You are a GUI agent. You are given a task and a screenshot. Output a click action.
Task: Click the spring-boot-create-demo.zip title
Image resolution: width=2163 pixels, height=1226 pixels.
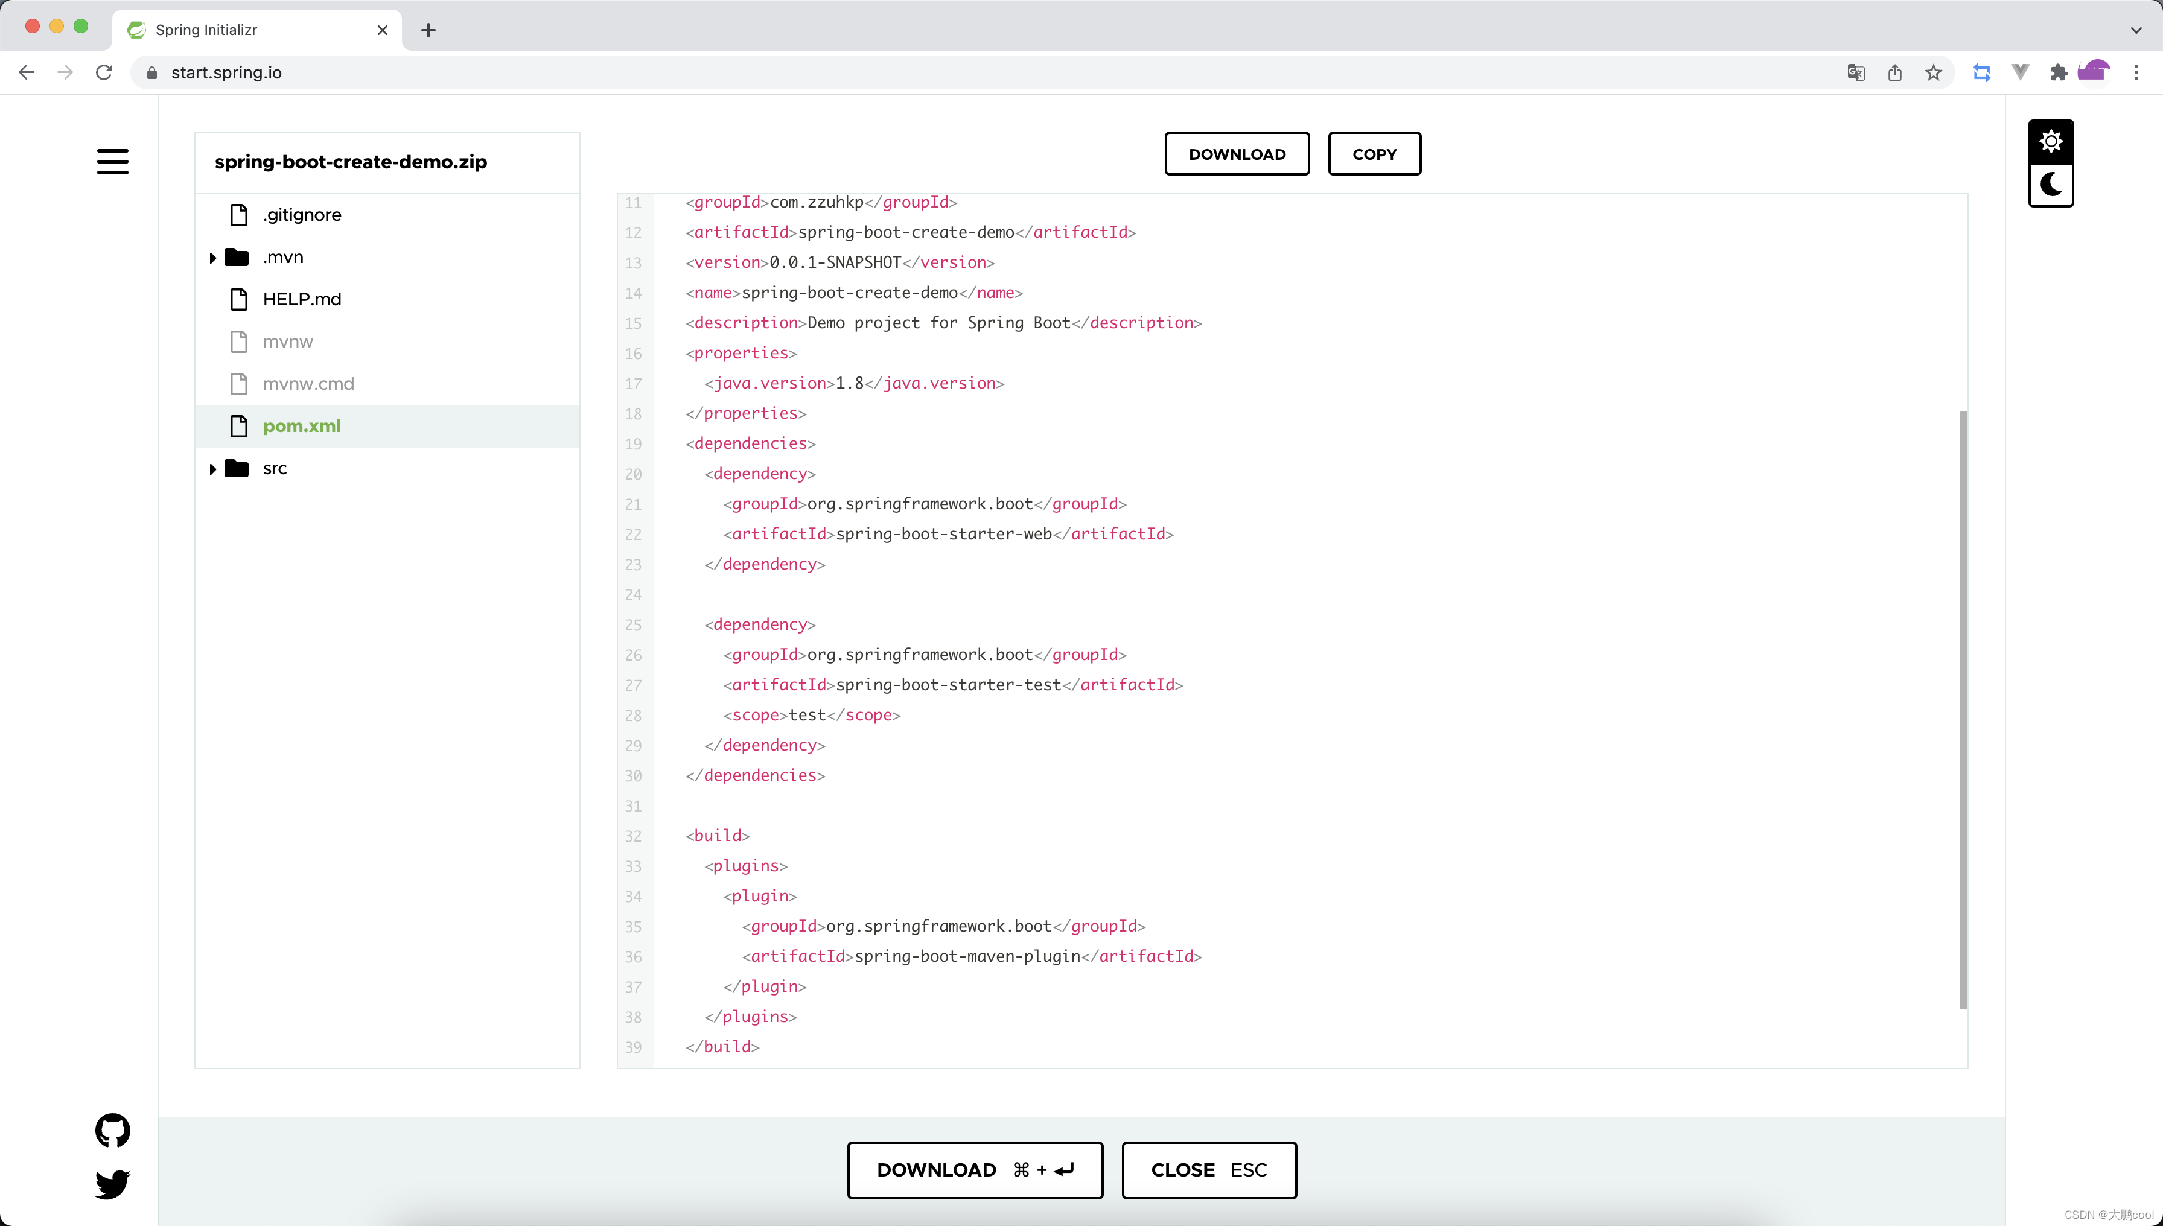tap(351, 162)
